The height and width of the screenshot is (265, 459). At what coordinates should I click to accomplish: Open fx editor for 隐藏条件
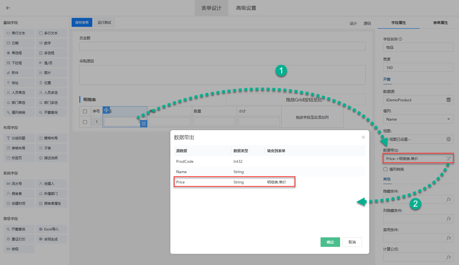tap(448, 199)
